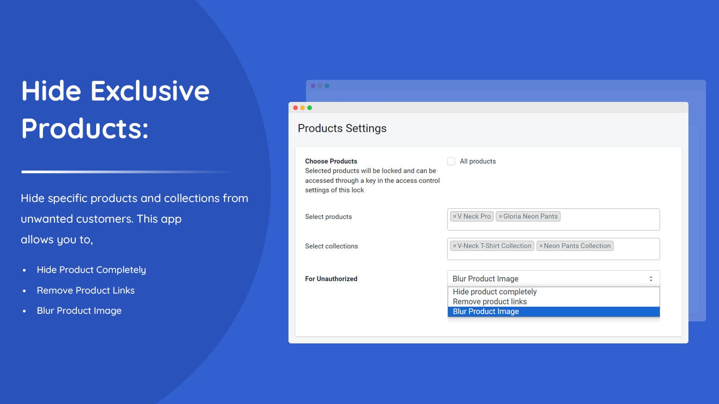719x404 pixels.
Task: Click the up-down arrows on the For Unauthorized select
Action: (x=651, y=279)
